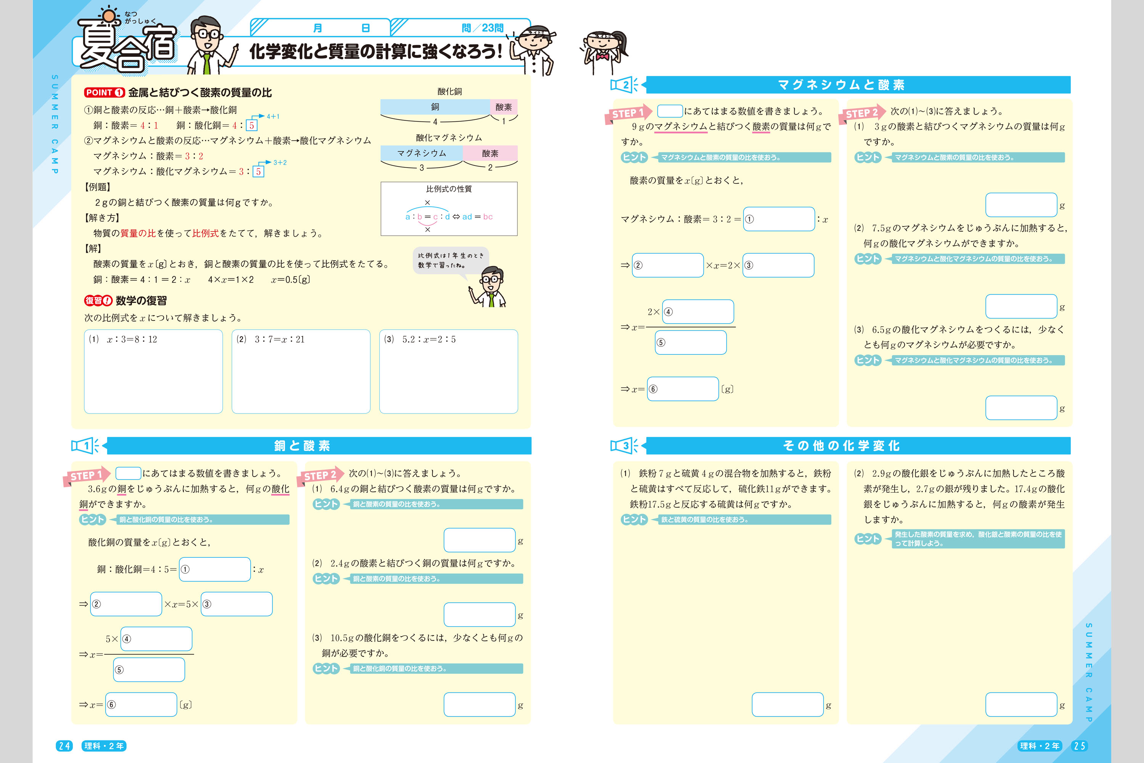Click the マグネシウムと酸素 section header bar
This screenshot has width=1144, height=763.
(858, 85)
